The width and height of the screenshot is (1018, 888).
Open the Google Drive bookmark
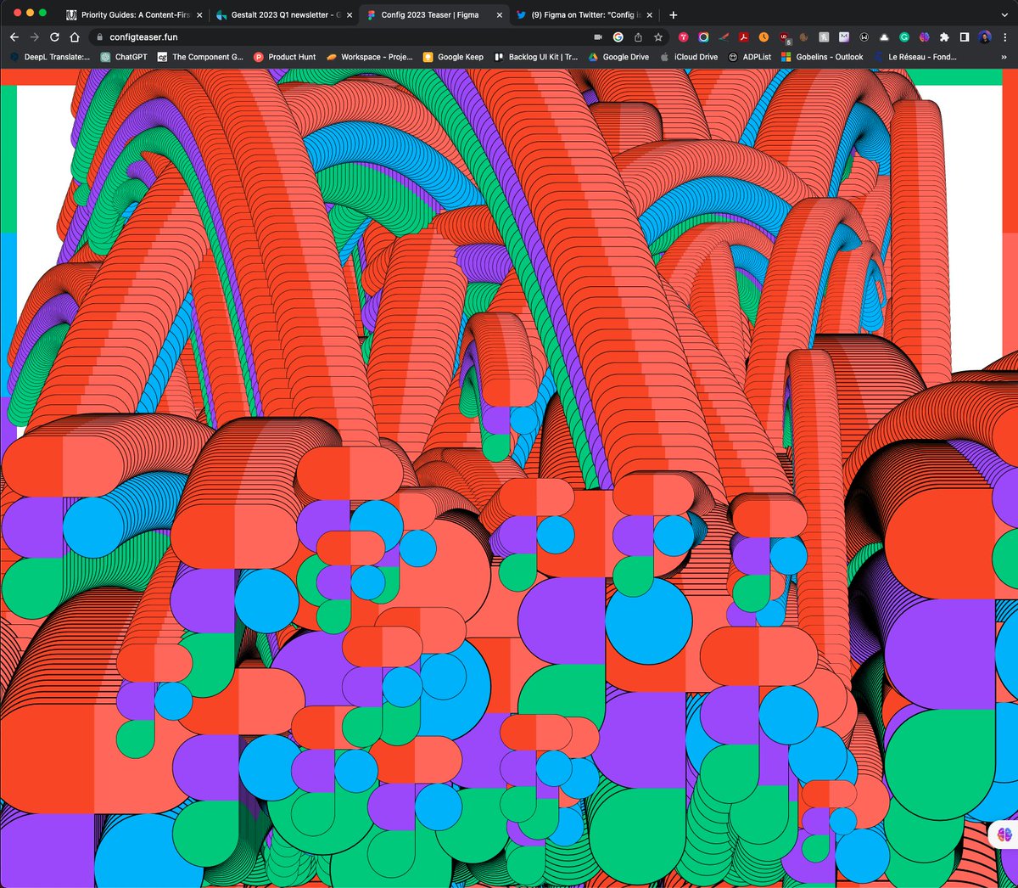point(618,57)
